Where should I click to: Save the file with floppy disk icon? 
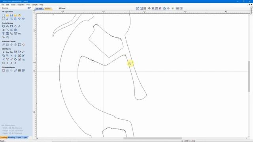point(11,15)
